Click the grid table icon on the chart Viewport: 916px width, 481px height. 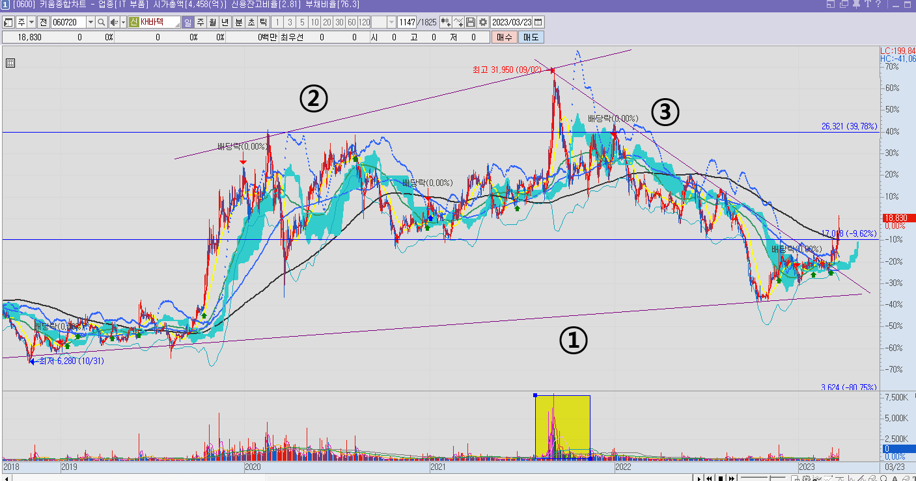point(10,63)
